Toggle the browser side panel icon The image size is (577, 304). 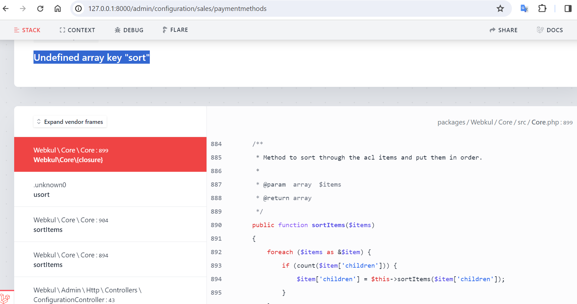(568, 9)
